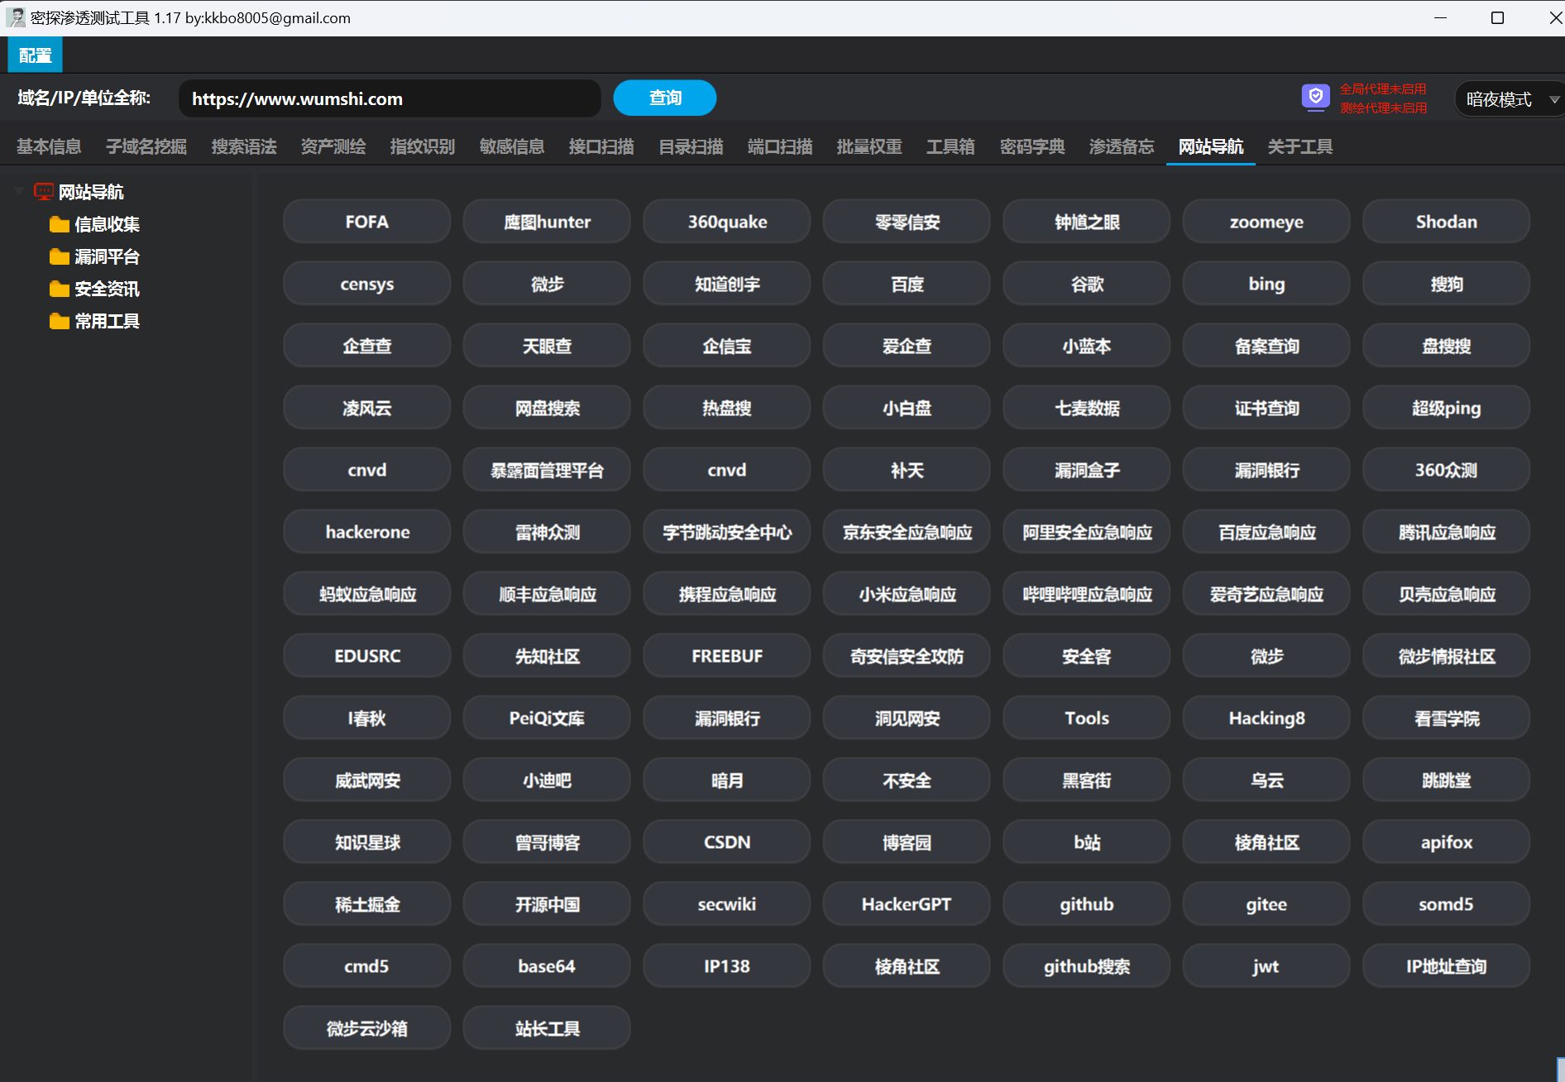This screenshot has width=1565, height=1082.
Task: Click the 安全资讯 folder icon
Action: coord(59,289)
